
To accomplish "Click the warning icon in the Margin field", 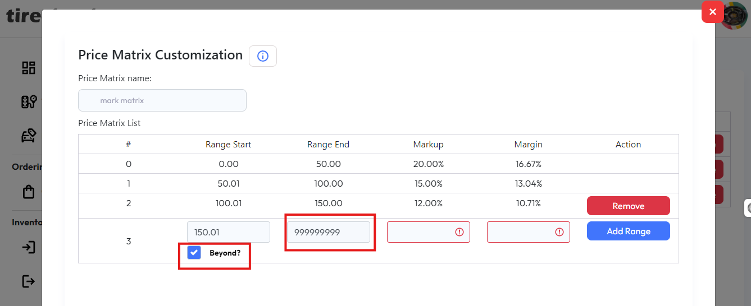I will pos(559,232).
